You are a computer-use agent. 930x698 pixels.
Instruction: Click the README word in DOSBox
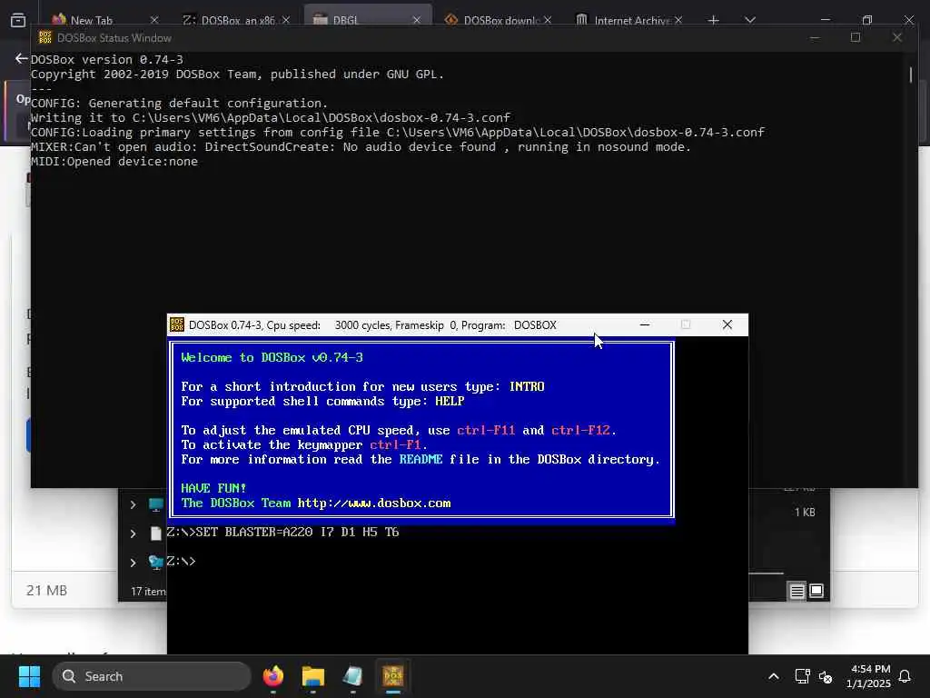420,459
